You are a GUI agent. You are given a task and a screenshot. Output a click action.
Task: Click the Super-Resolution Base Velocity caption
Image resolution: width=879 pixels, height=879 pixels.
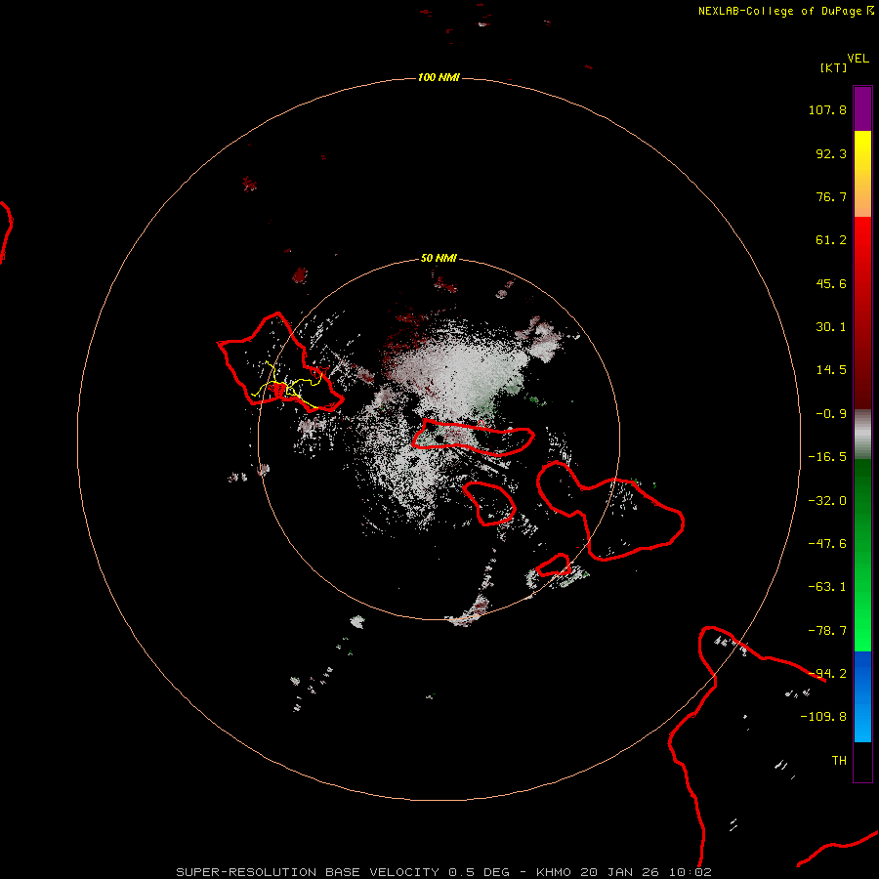click(444, 872)
